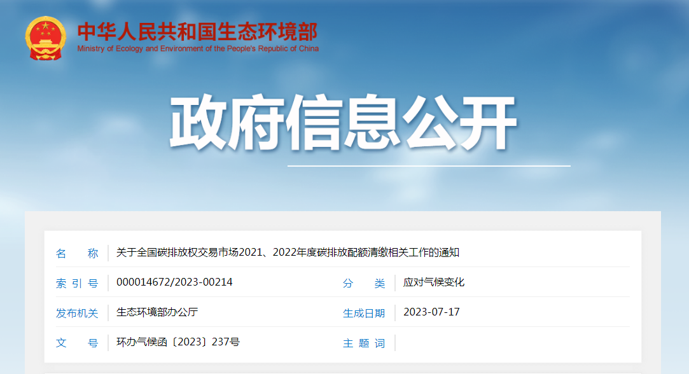The image size is (689, 374).
Task: Select index number 000014672/2023-00214
Action: 174,282
